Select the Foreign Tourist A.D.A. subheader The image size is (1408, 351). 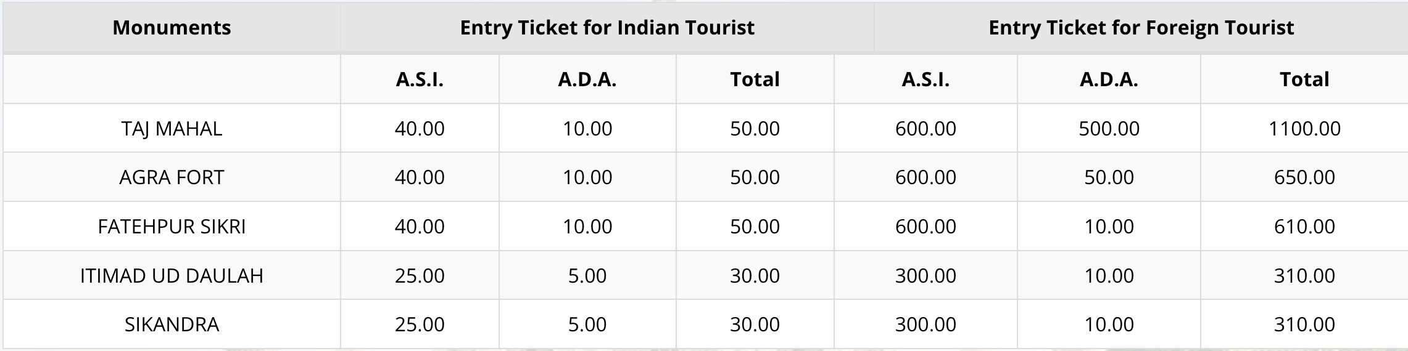[1109, 79]
